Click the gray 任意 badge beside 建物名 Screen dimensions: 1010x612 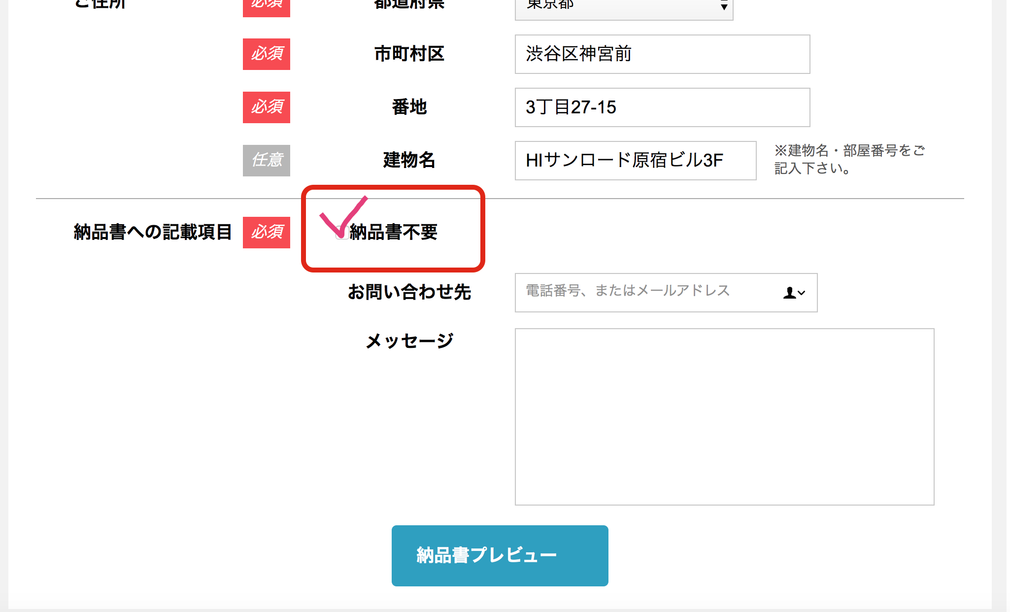[266, 161]
